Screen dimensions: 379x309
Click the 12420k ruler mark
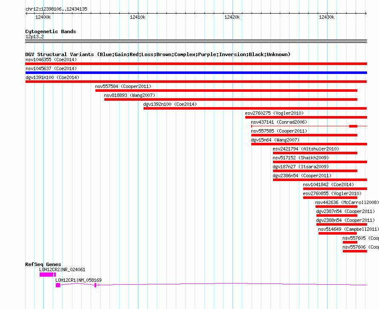tap(232, 17)
